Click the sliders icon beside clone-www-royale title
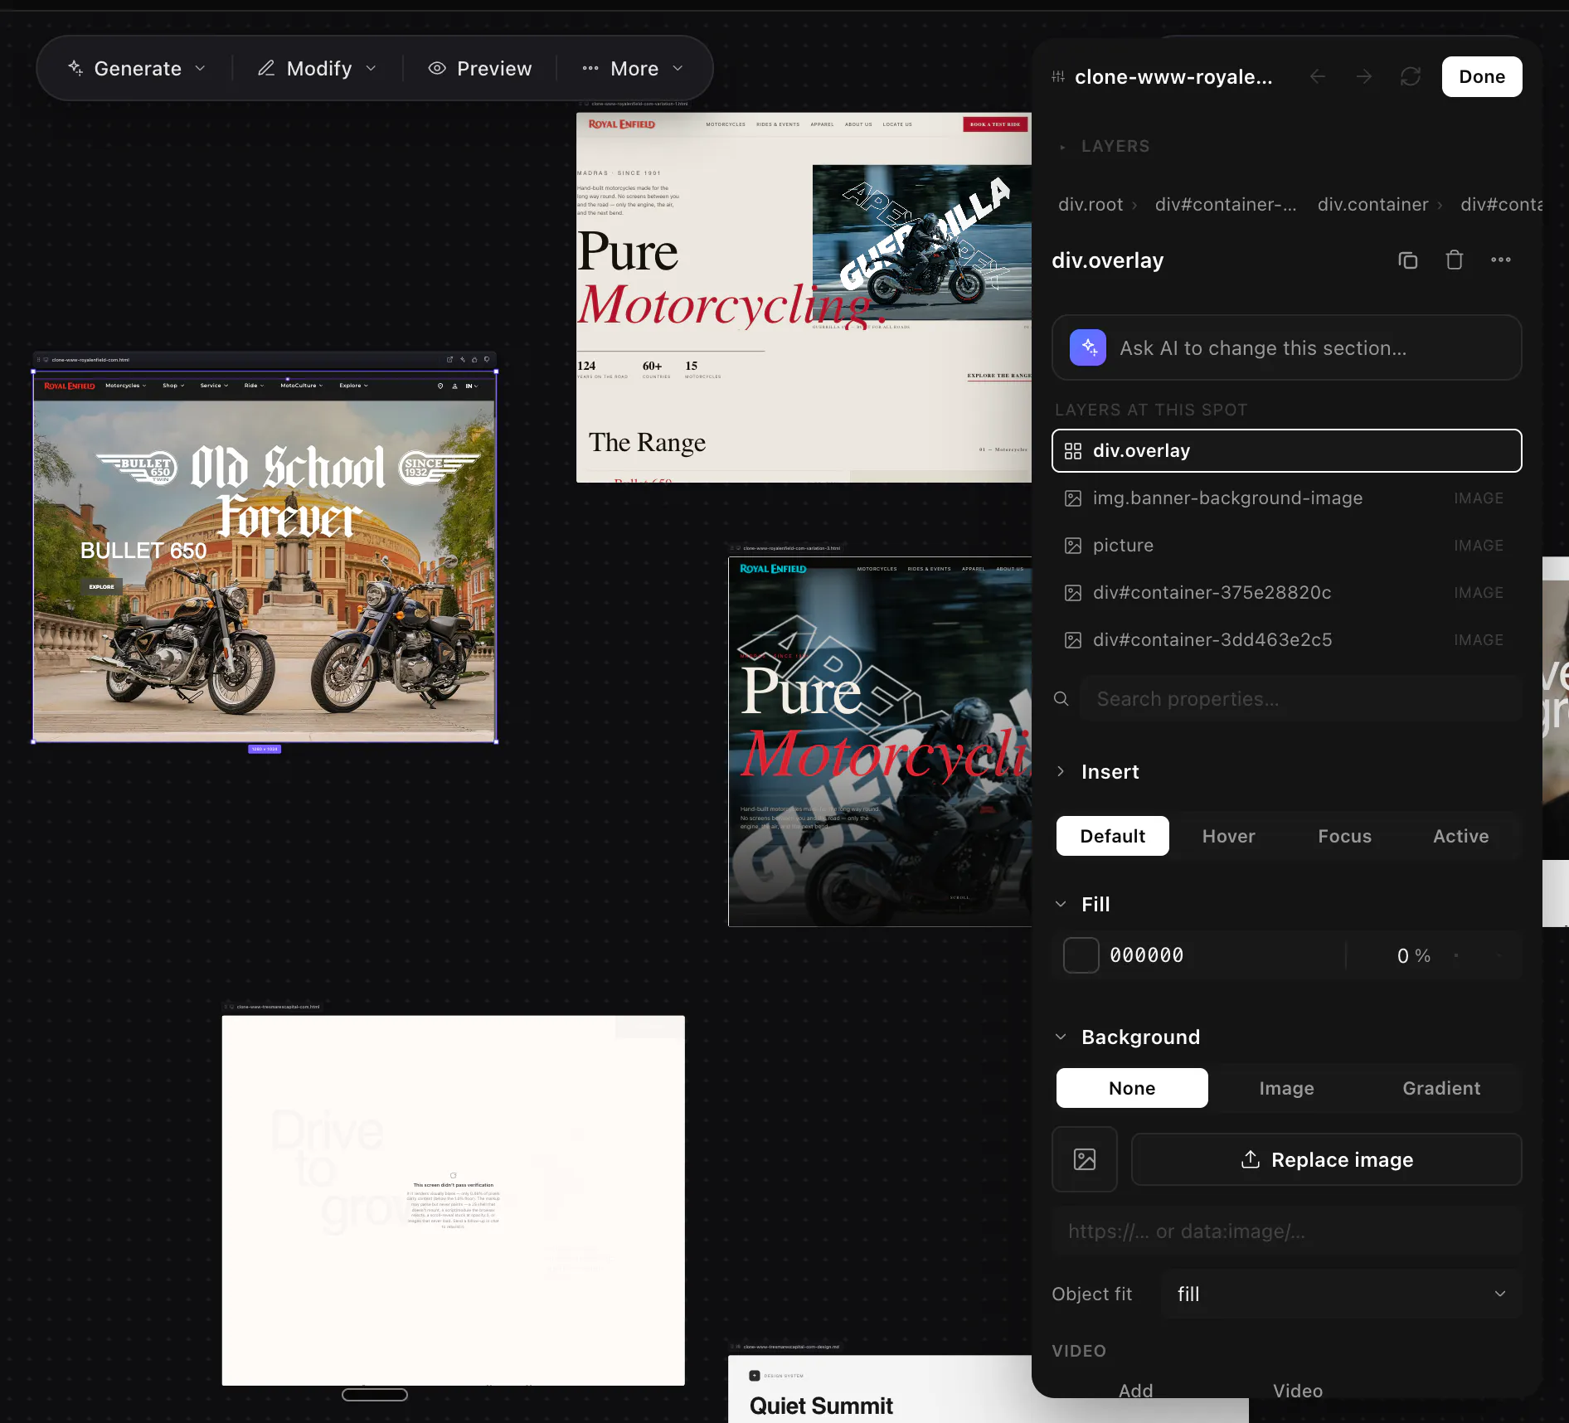The height and width of the screenshot is (1423, 1569). 1058,77
